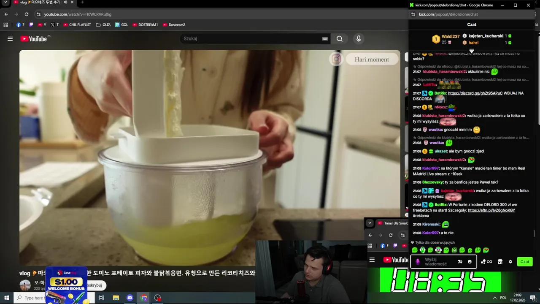Open the on-screen keyboard icon in search box
This screenshot has width=540, height=304.
click(325, 39)
